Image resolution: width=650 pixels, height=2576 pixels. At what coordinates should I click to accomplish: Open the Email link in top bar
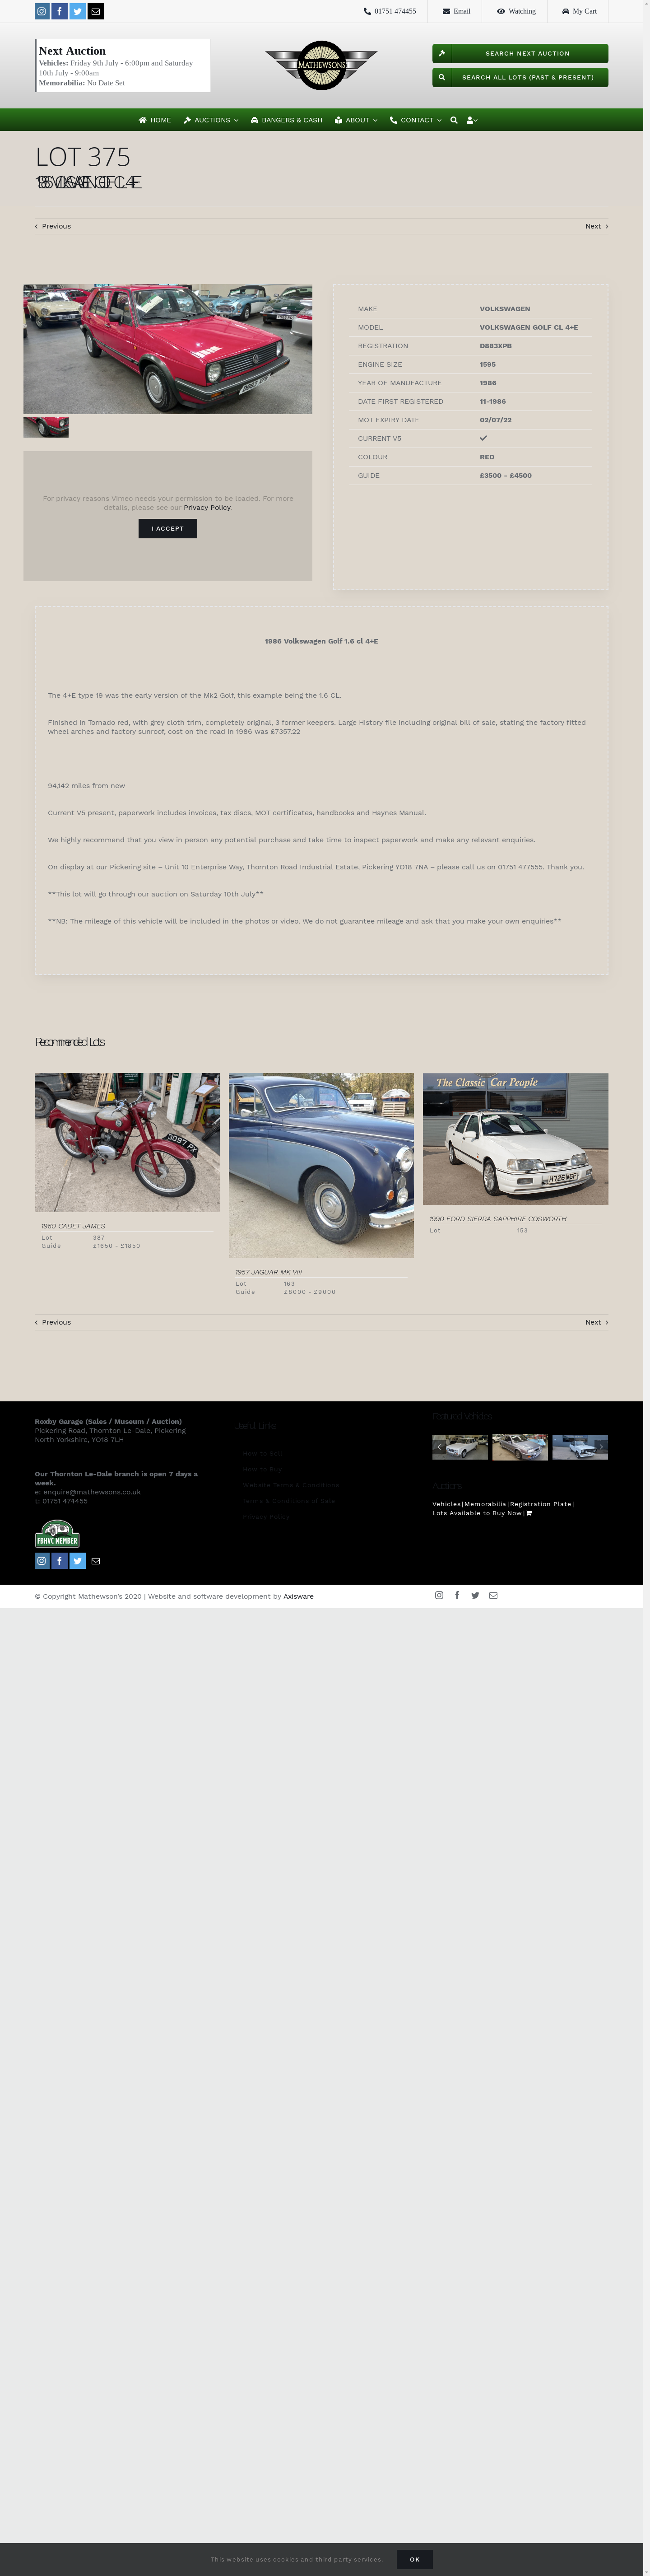coord(456,11)
